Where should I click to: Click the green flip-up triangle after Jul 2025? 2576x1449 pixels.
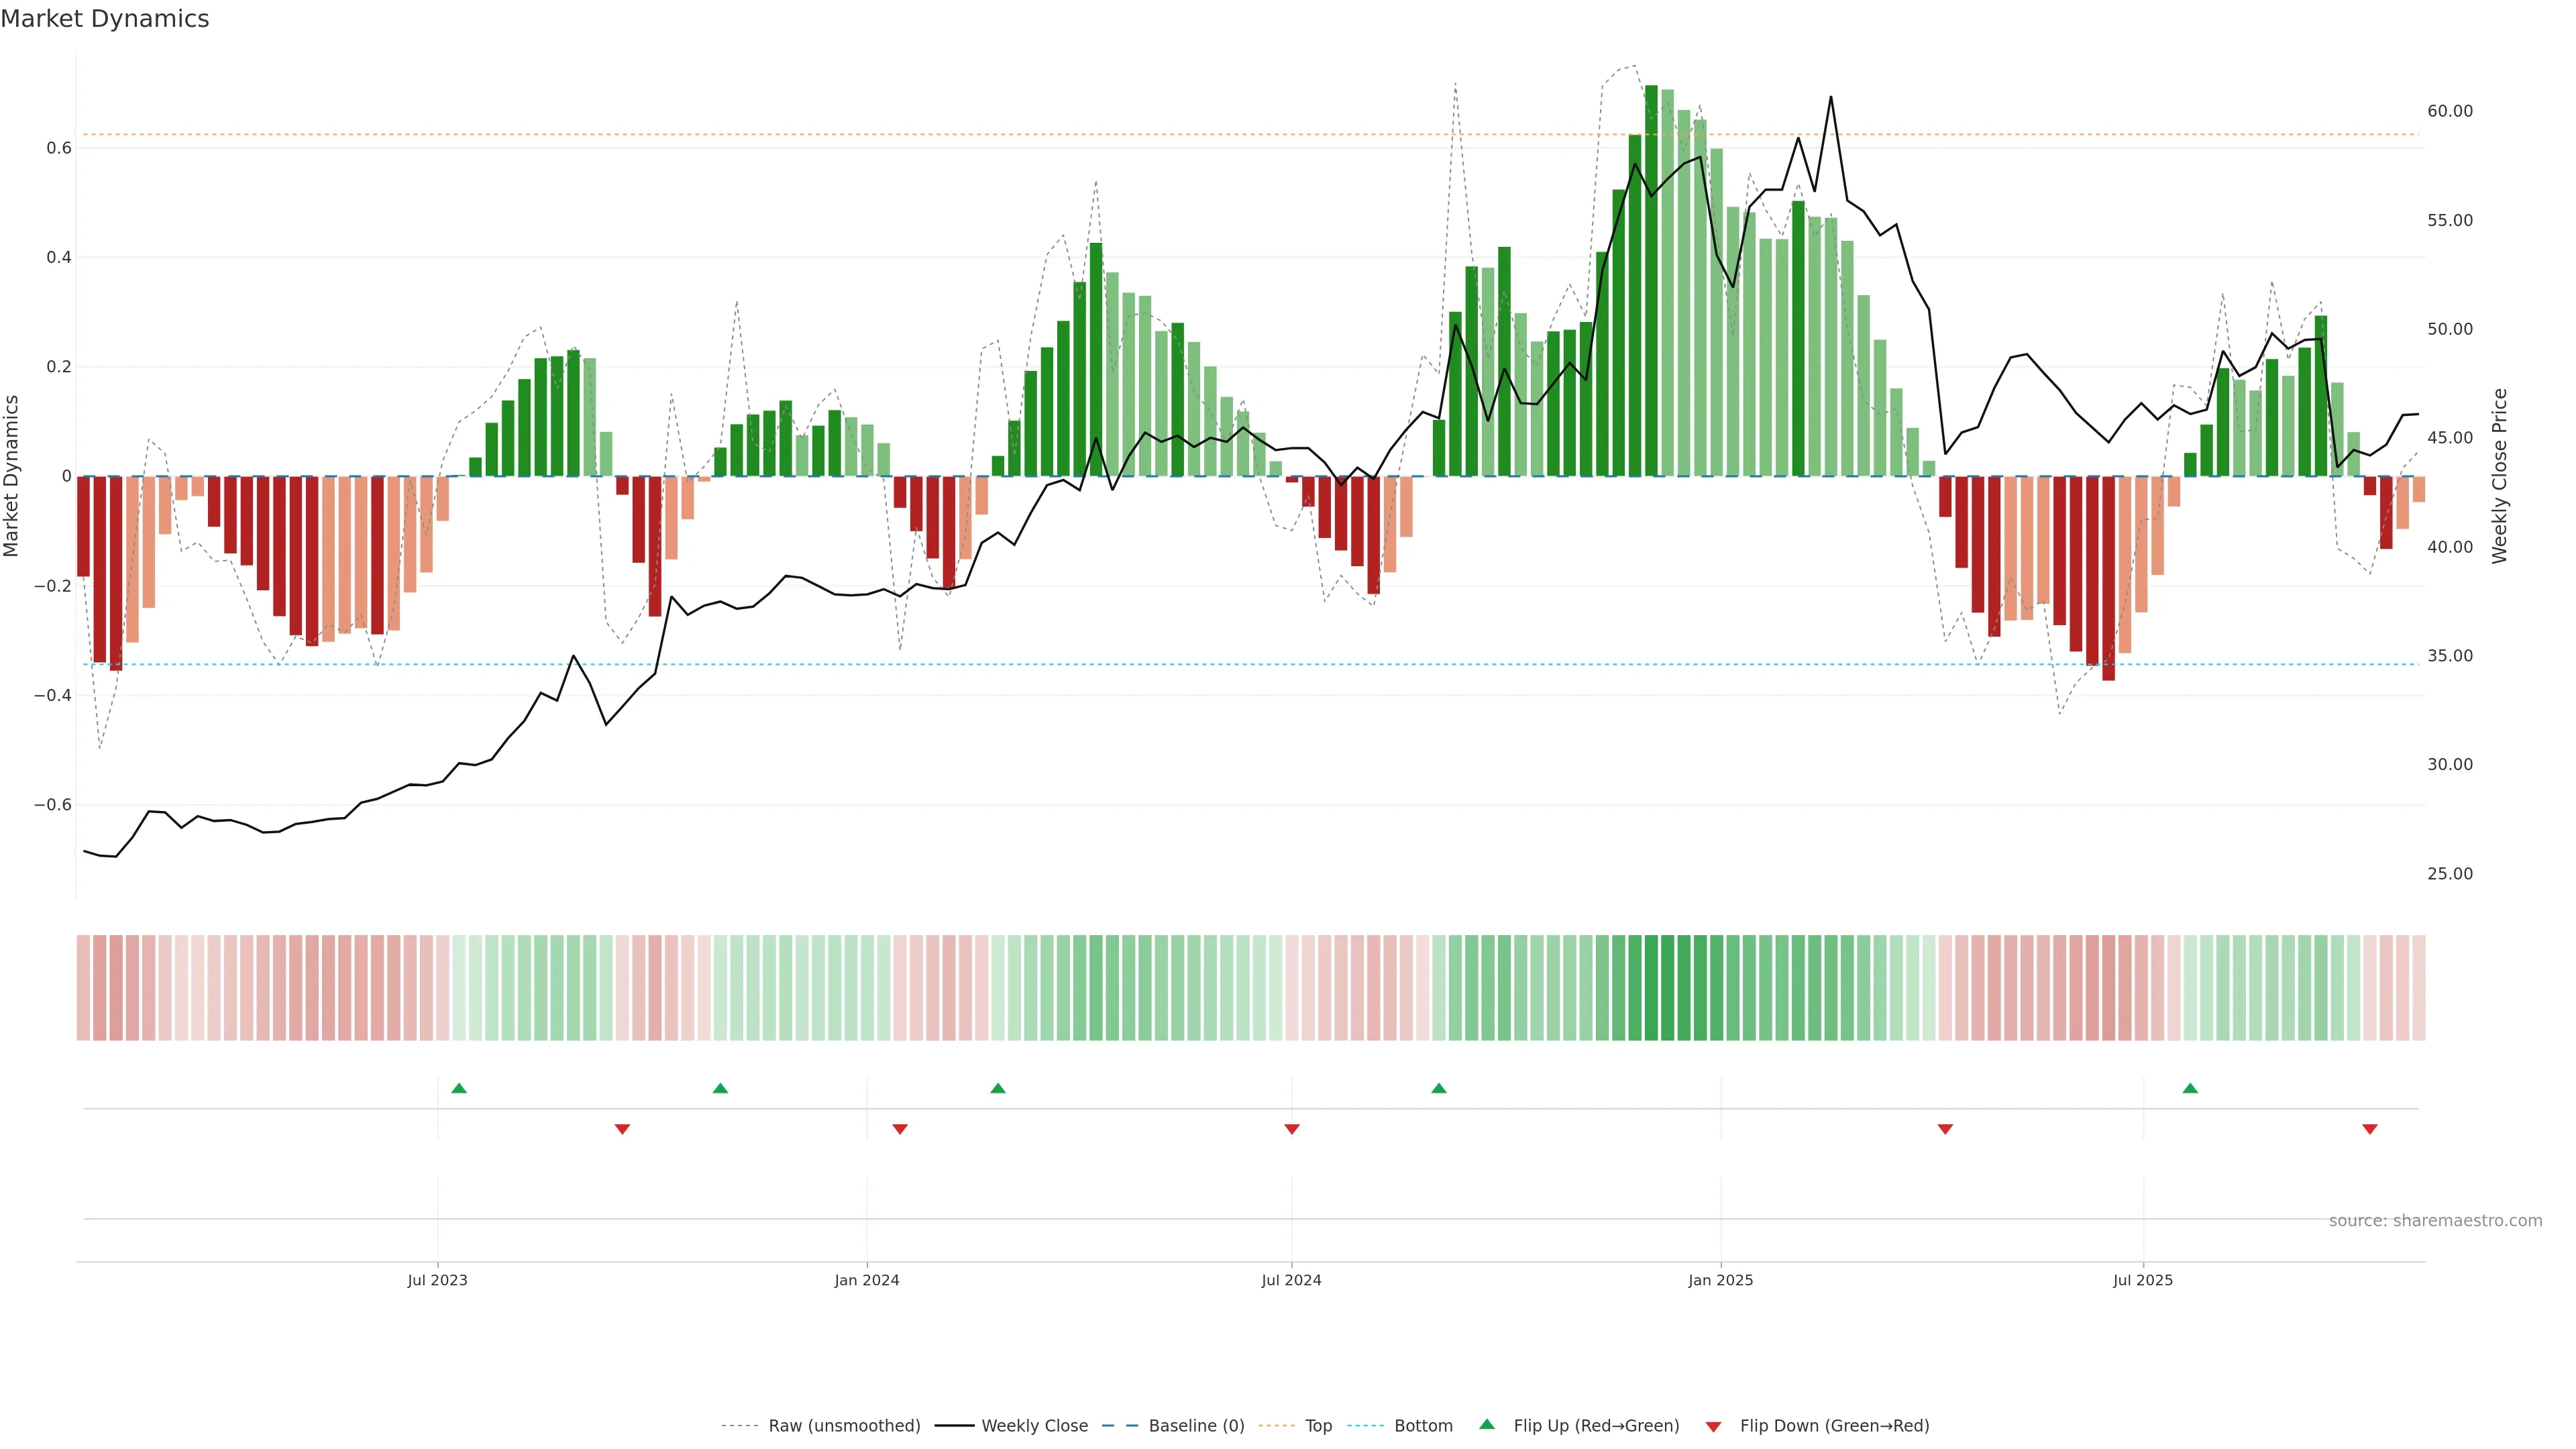coord(2190,1088)
